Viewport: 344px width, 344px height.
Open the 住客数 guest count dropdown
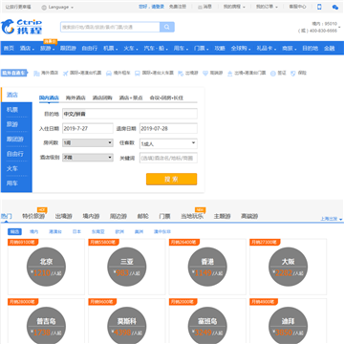pos(168,143)
